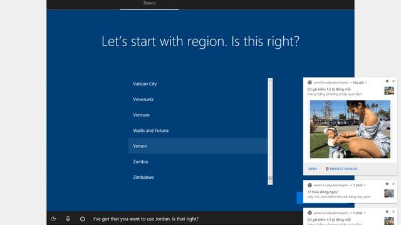401x225 pixels.
Task: Open settings gear on bottom notification
Action: pos(387,212)
